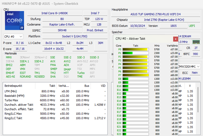The width and height of the screenshot is (203, 136).
Task: Click the 16 / 16 E-core count
Action: click(x=20, y=49)
